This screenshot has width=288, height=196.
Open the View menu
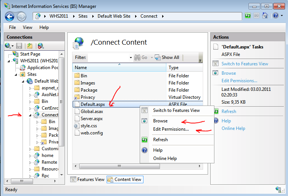pos(27,27)
